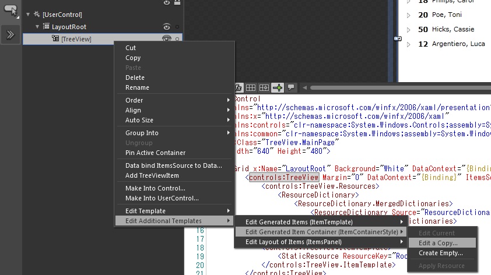Open the Group Into submenu
The height and width of the screenshot is (275, 491).
174,133
